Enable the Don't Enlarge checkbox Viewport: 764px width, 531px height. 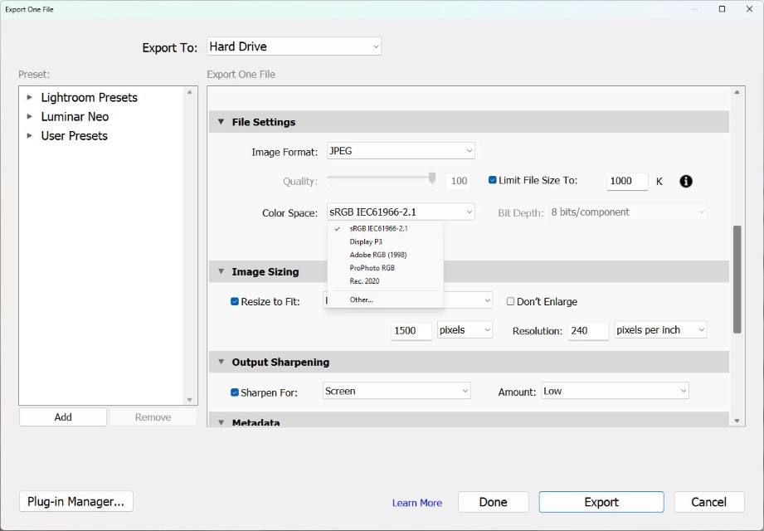tap(510, 301)
